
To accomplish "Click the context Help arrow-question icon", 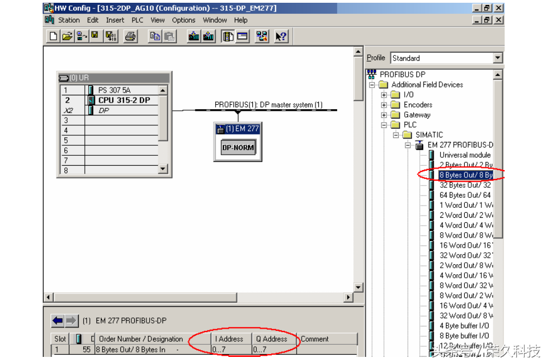I will coord(281,37).
